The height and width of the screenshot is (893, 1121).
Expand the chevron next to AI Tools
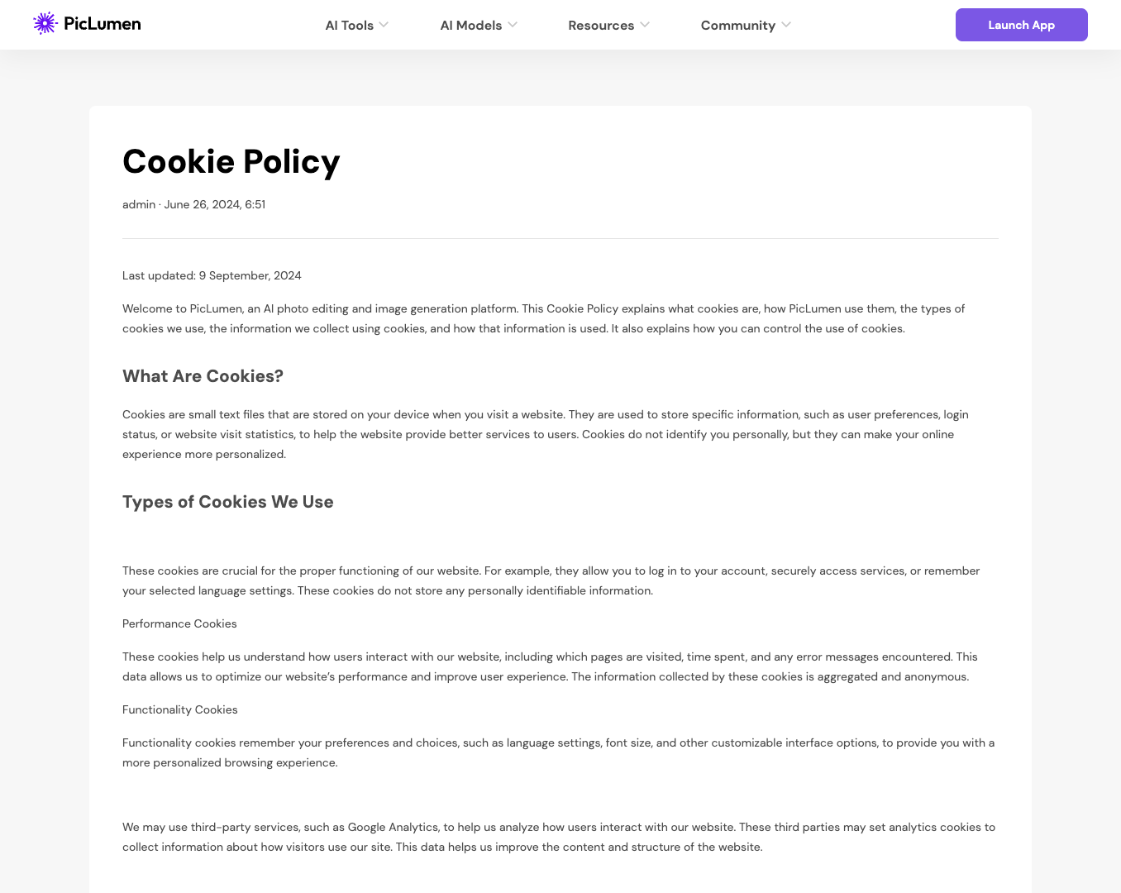pyautogui.click(x=384, y=25)
